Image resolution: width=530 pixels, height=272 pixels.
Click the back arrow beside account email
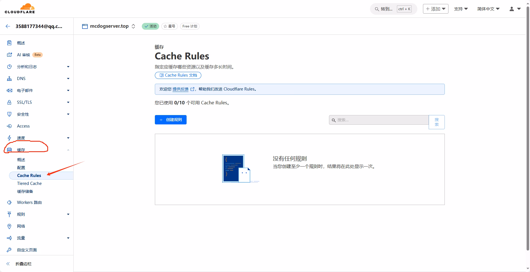point(8,26)
